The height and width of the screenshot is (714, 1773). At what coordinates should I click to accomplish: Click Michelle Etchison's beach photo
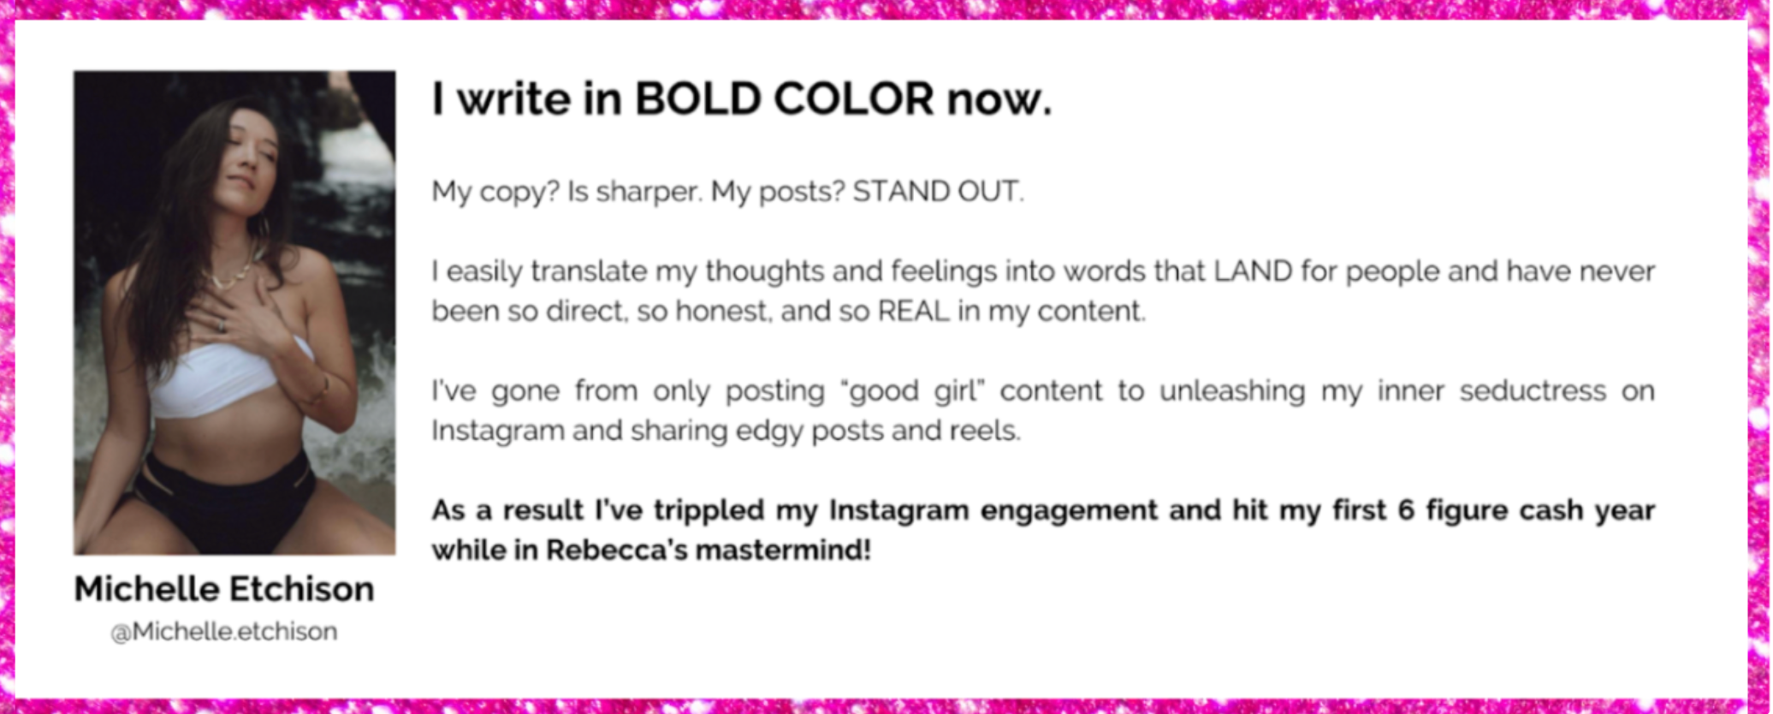point(234,312)
